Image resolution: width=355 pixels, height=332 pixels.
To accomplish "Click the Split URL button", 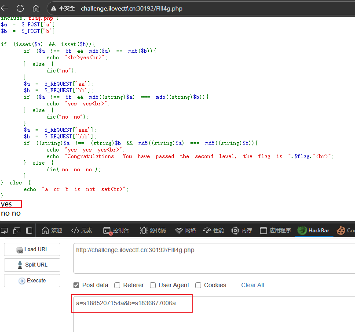I will [32, 265].
